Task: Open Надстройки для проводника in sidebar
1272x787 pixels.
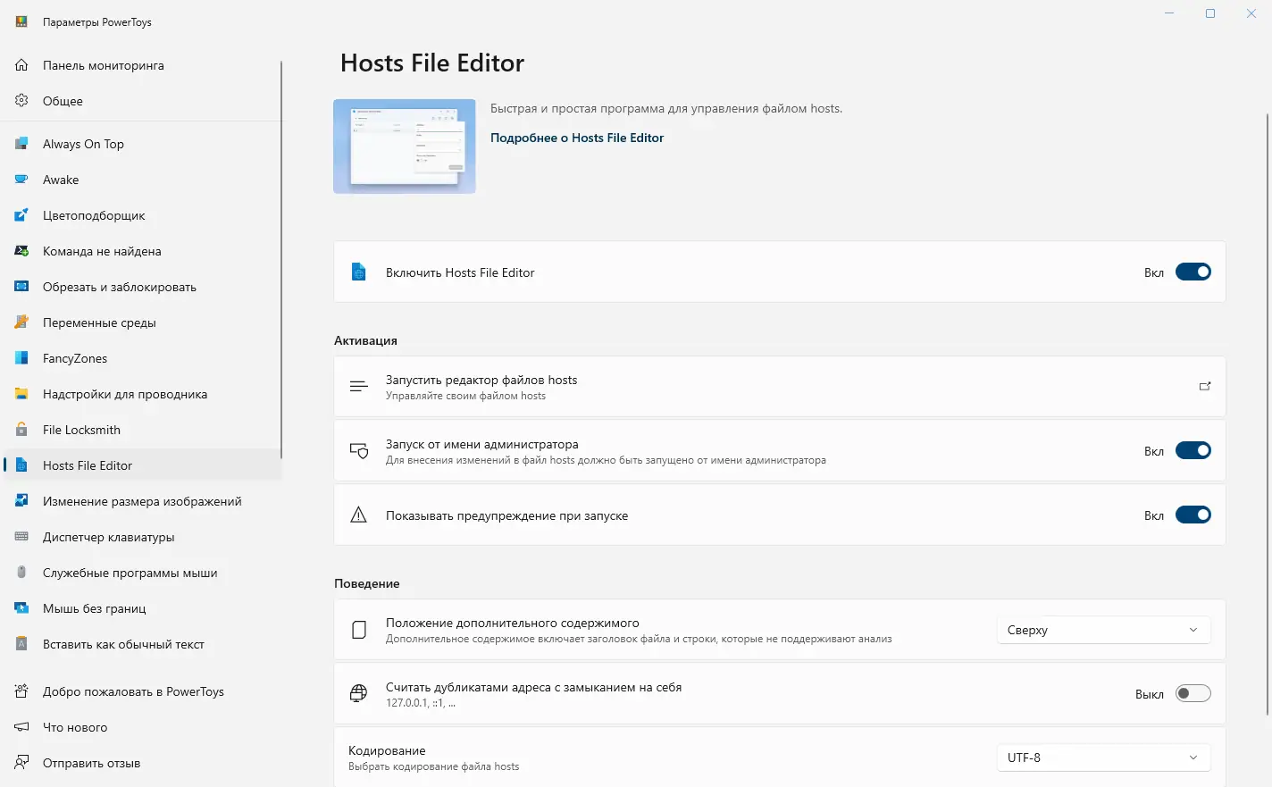Action: (x=125, y=394)
